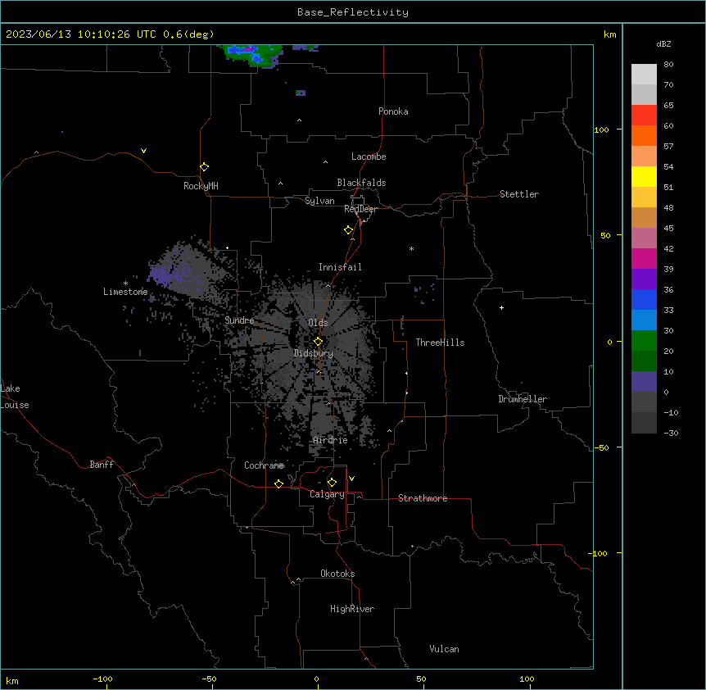The height and width of the screenshot is (690, 706).
Task: Click the Vulcan label
Action: [444, 649]
